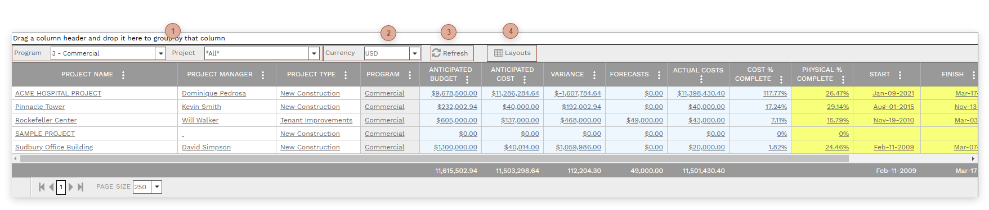The width and height of the screenshot is (989, 210).
Task: Go to previous page of grid
Action: [x=51, y=187]
